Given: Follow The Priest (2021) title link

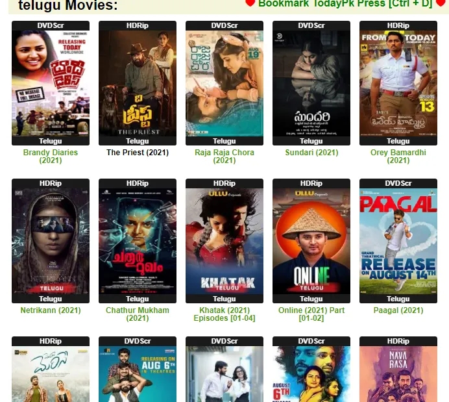Looking at the screenshot, I should pyautogui.click(x=138, y=153).
